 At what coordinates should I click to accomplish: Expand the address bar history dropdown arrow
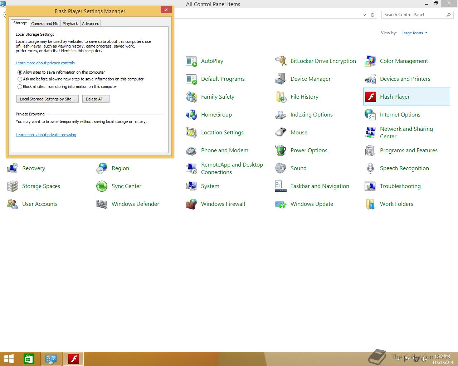(365, 15)
